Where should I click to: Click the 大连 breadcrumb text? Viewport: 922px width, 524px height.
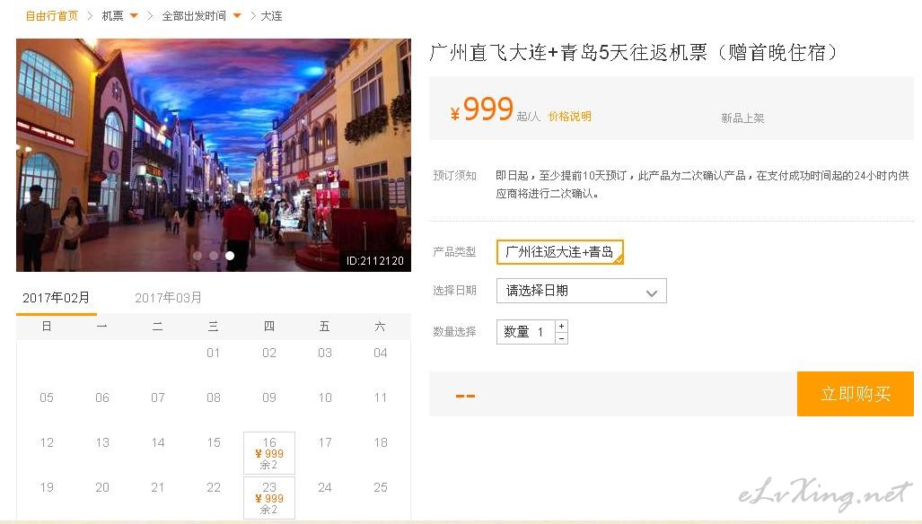pyautogui.click(x=271, y=16)
